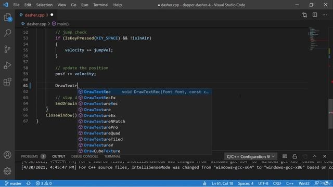This screenshot has width=333, height=187.
Task: Close the bottom panel
Action: pos(325,156)
